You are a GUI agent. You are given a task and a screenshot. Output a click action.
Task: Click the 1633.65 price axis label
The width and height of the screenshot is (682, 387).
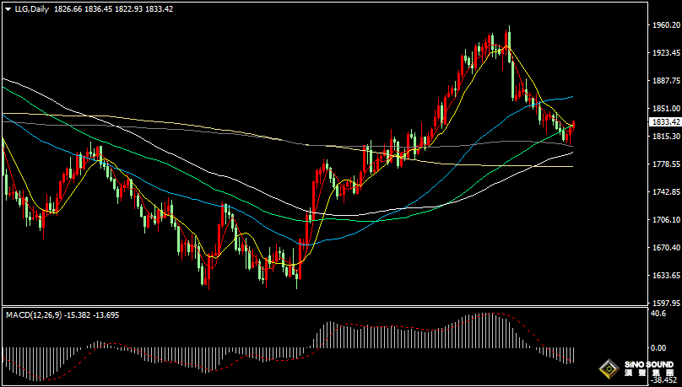click(665, 276)
